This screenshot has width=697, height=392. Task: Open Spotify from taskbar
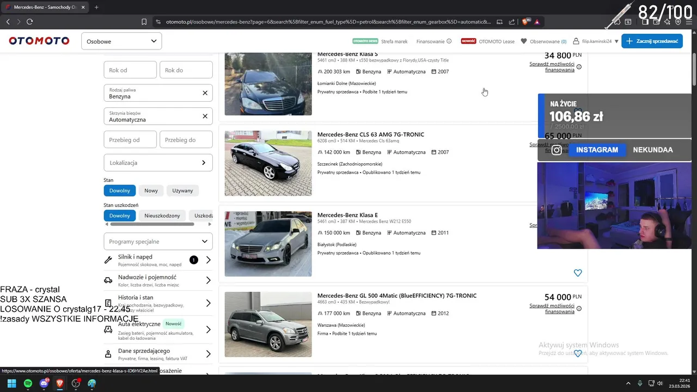click(28, 383)
